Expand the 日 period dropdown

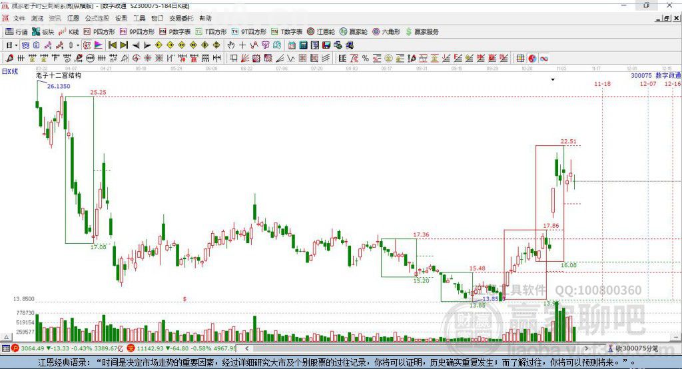(x=16, y=45)
